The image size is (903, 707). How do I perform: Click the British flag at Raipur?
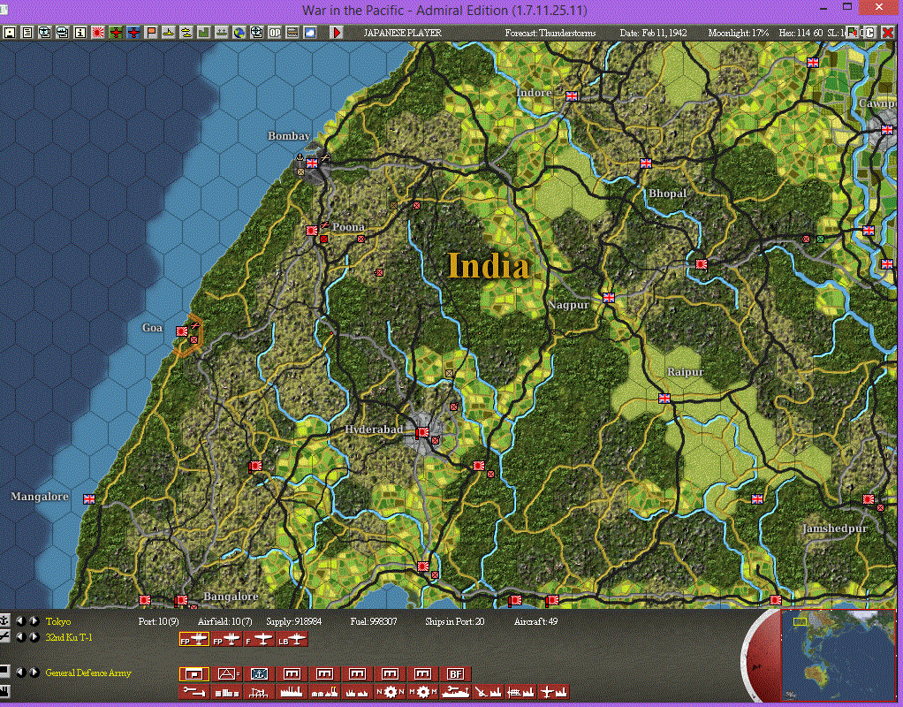pos(664,399)
